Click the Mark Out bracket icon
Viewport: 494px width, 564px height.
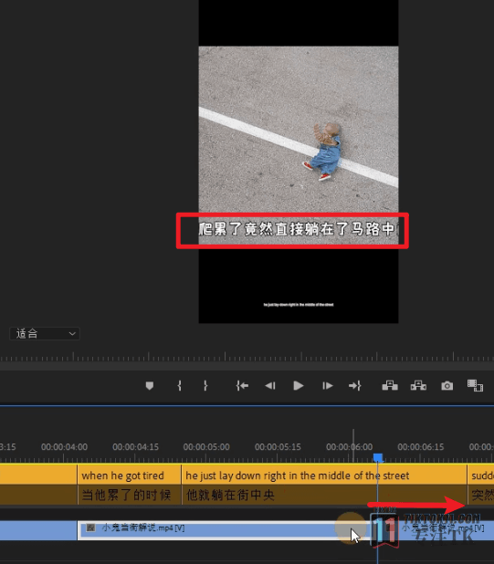(205, 386)
